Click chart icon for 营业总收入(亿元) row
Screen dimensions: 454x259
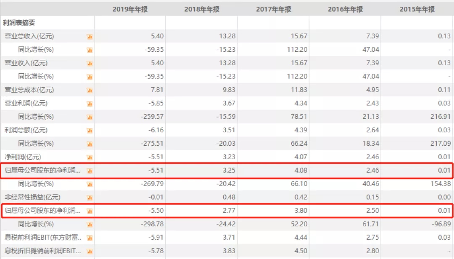point(89,37)
